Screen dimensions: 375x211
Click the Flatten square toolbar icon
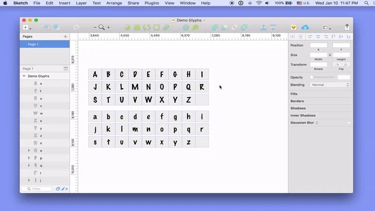pyautogui.click(x=157, y=27)
